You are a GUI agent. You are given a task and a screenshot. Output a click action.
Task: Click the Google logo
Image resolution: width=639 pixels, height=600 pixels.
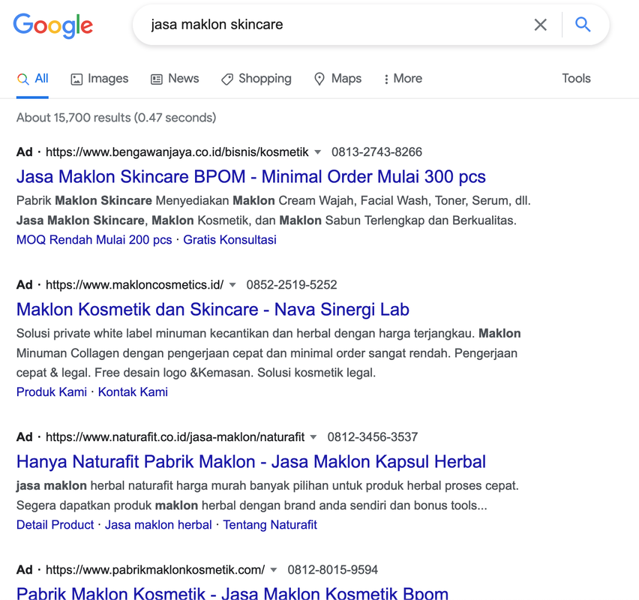point(53,25)
